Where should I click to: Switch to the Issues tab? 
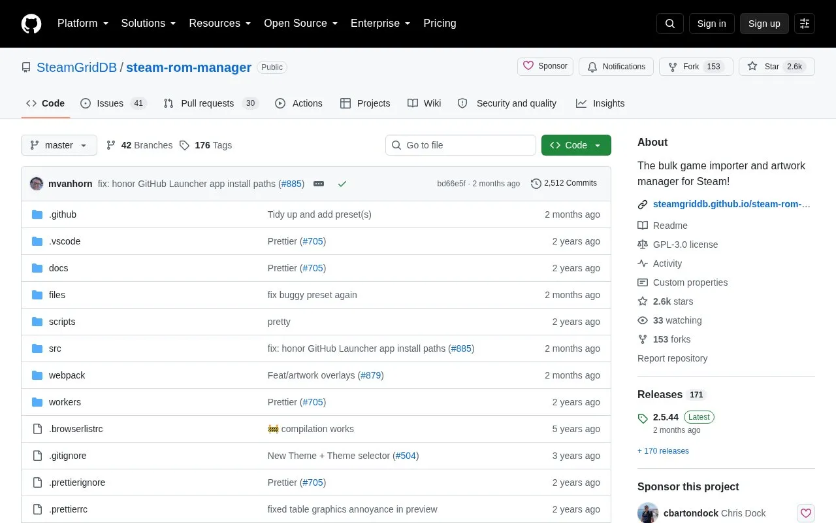tap(114, 103)
